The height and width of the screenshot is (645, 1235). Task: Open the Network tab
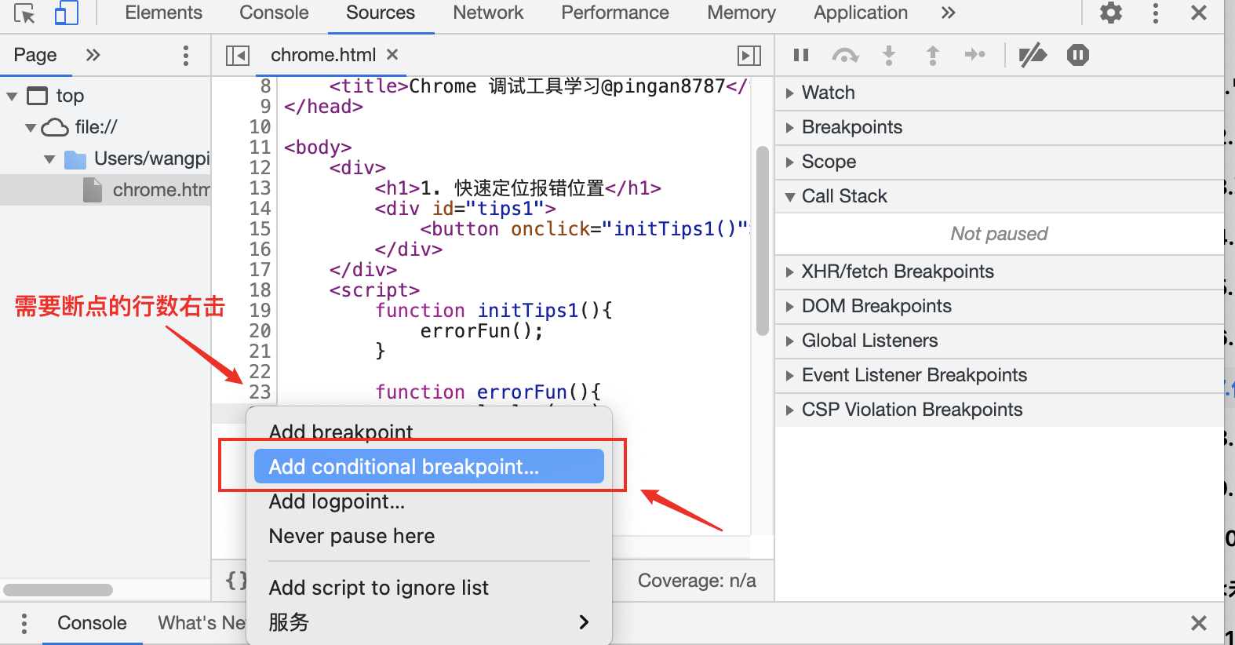pyautogui.click(x=488, y=13)
